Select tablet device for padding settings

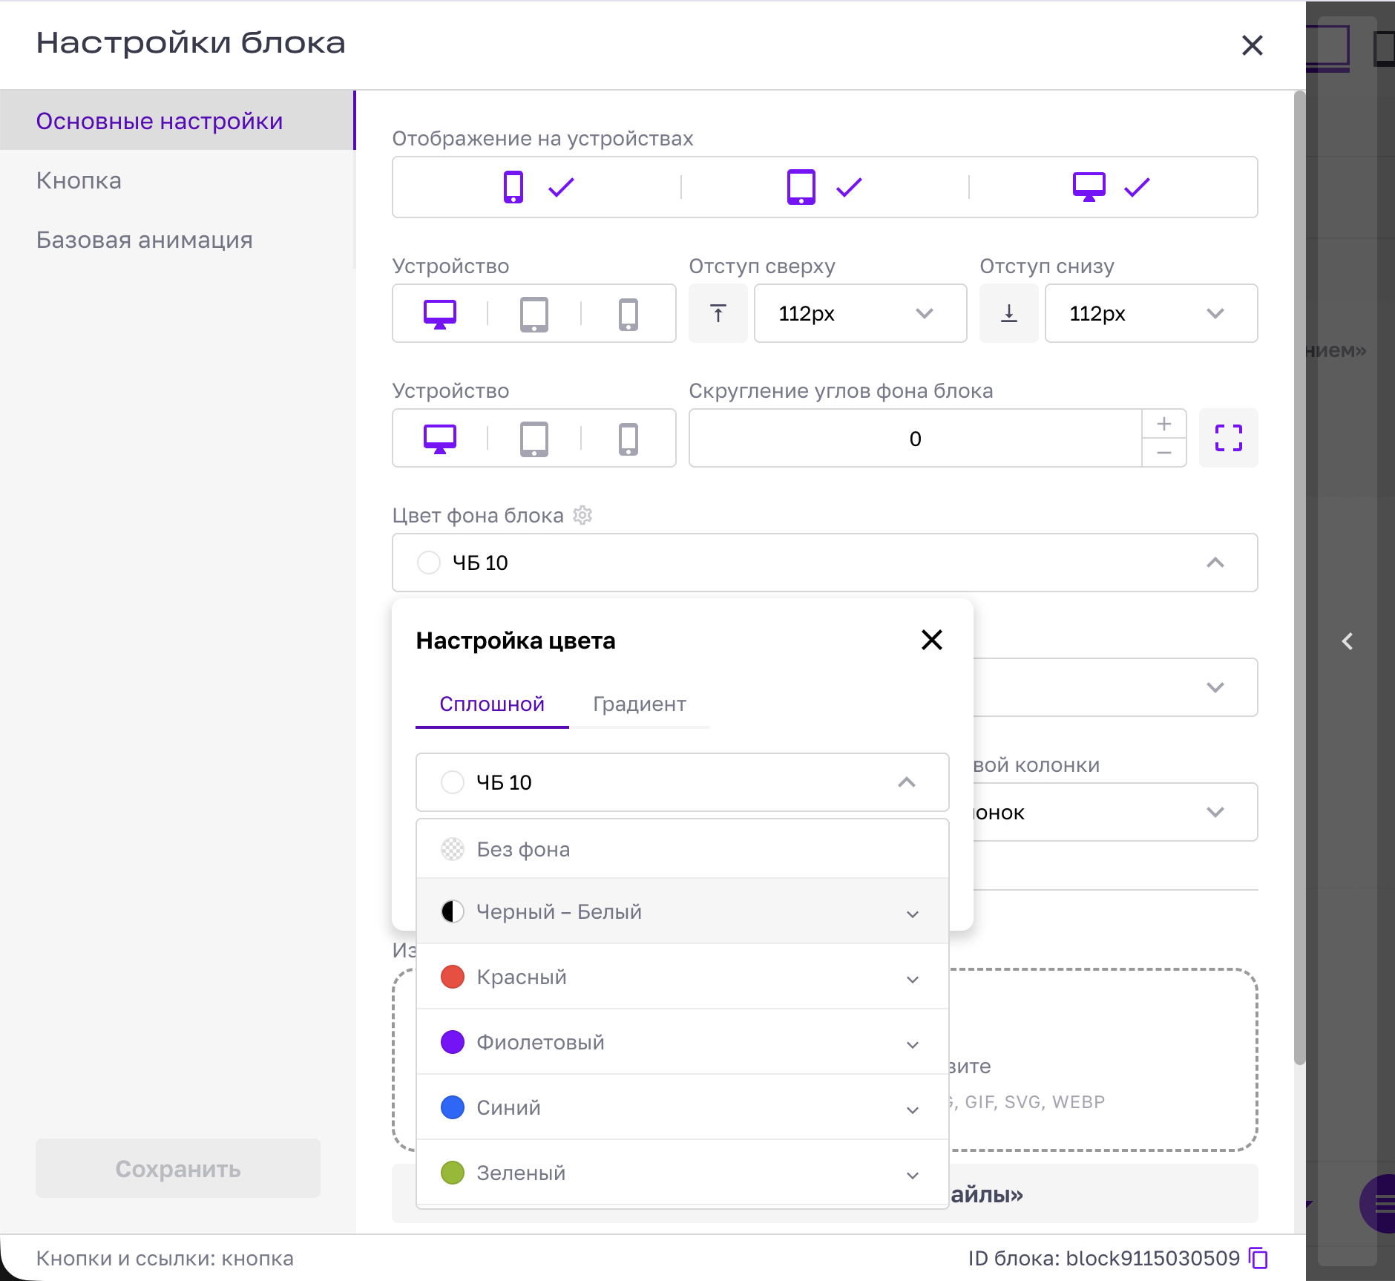point(534,314)
